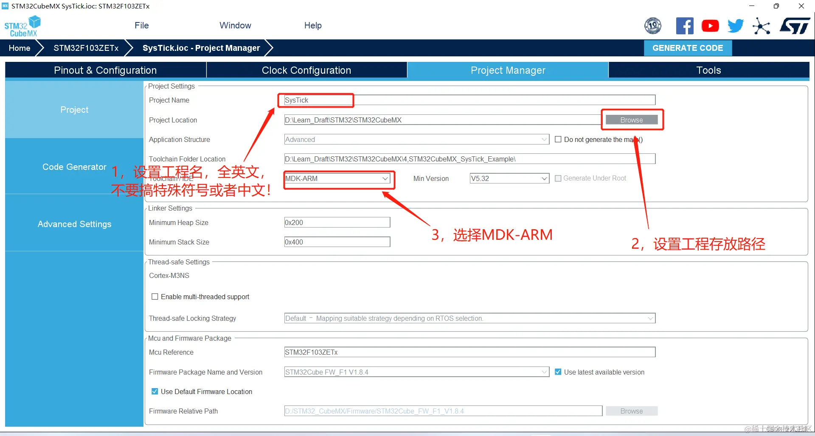The image size is (815, 436).
Task: Switch to Clock Configuration tab
Action: coord(306,70)
